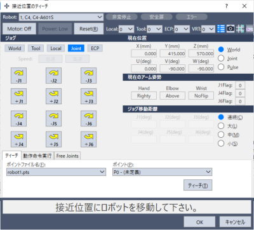The width and height of the screenshot is (254, 230).
Task: Click the +J2 jog button
Action: [x=54, y=97]
